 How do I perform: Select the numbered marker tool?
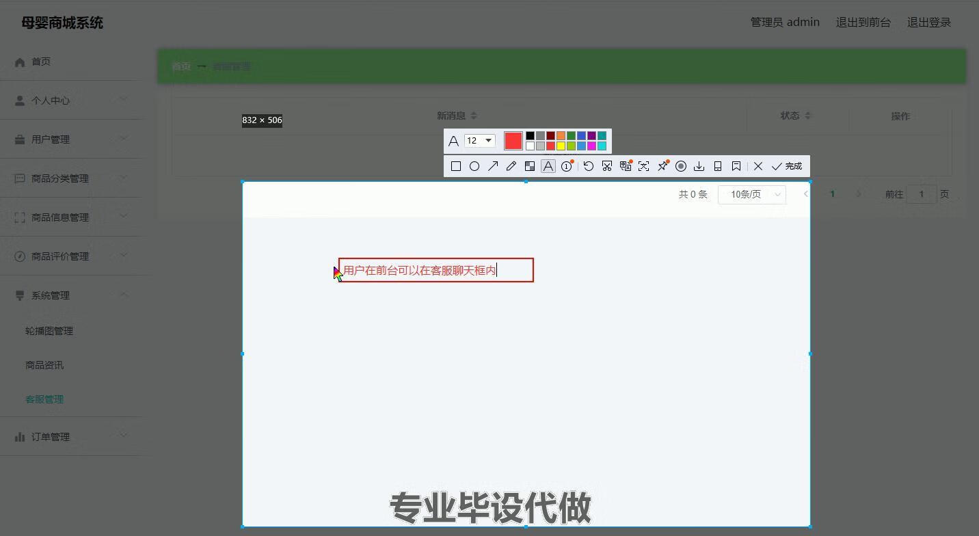(567, 166)
